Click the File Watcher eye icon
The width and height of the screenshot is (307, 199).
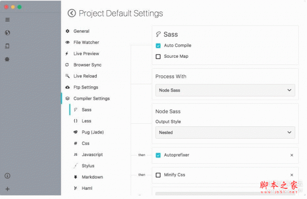(x=68, y=42)
